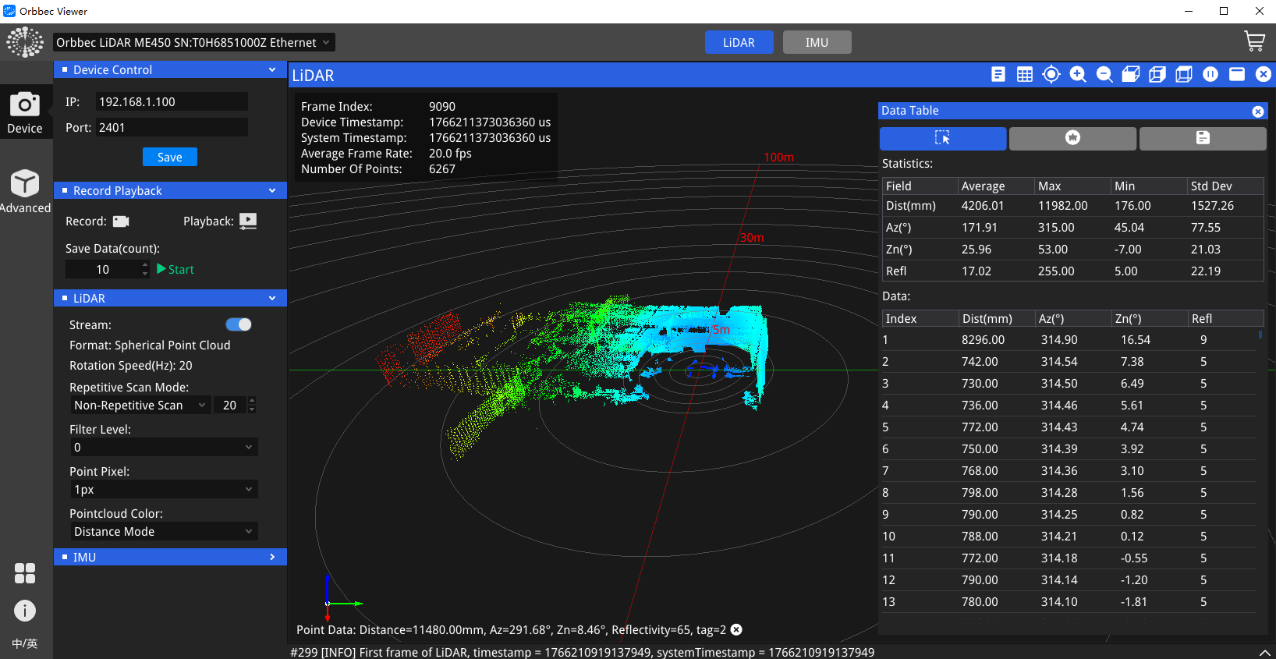Increase the scan mode value 20 stepper

pos(252,401)
